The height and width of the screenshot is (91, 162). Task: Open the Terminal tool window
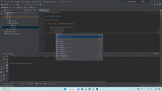(x=38, y=84)
